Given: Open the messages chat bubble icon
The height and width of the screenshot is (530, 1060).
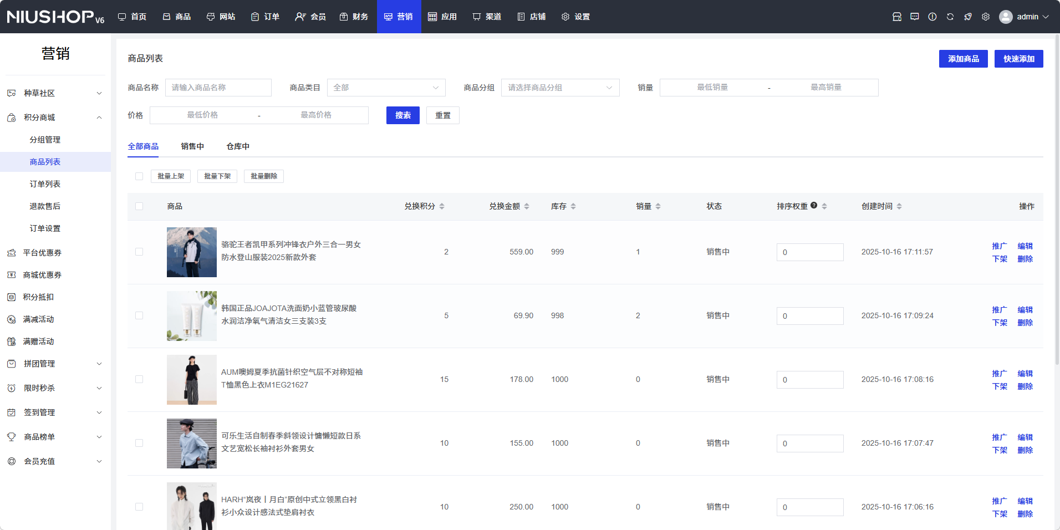Looking at the screenshot, I should pos(915,17).
